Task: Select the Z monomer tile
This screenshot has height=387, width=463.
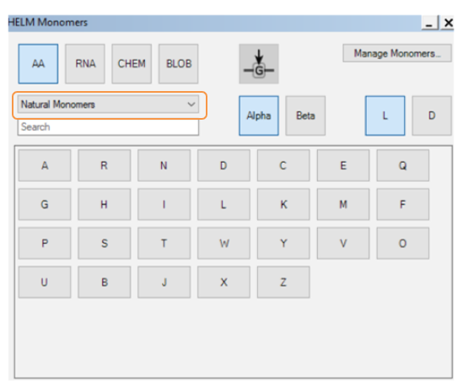Action: pos(283,282)
